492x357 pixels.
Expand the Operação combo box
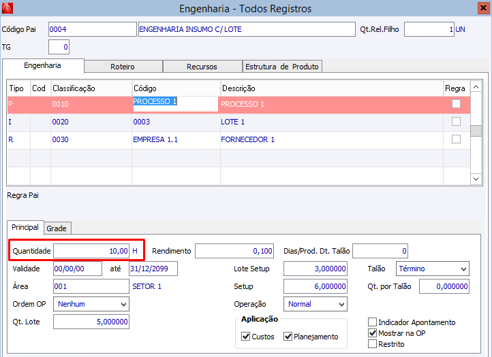click(341, 304)
